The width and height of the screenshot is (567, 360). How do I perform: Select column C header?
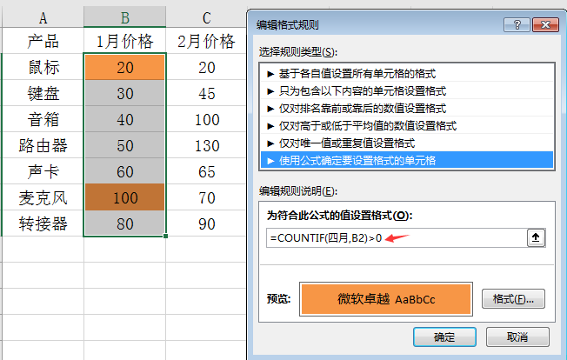pyautogui.click(x=206, y=17)
